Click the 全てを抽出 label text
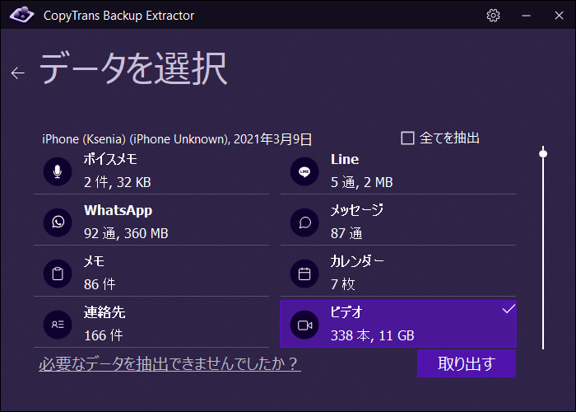The image size is (576, 412). point(449,138)
